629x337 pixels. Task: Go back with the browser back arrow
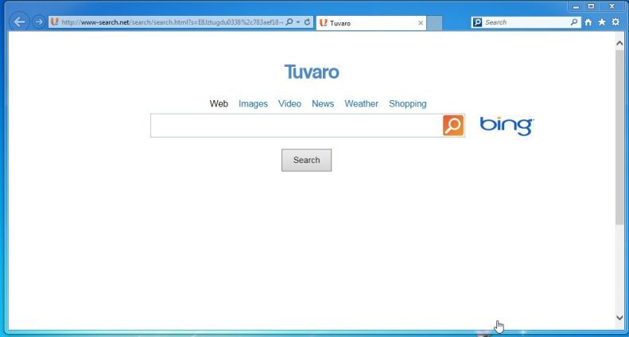pyautogui.click(x=19, y=21)
